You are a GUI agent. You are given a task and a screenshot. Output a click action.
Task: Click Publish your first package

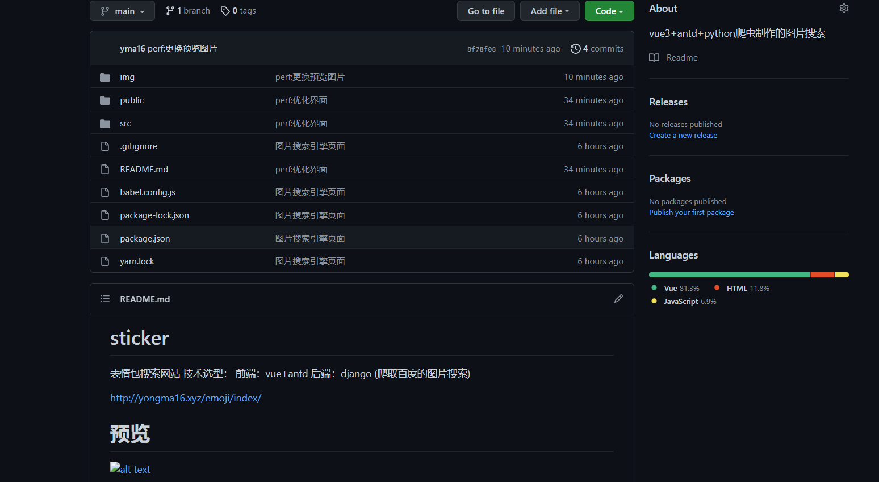point(692,213)
